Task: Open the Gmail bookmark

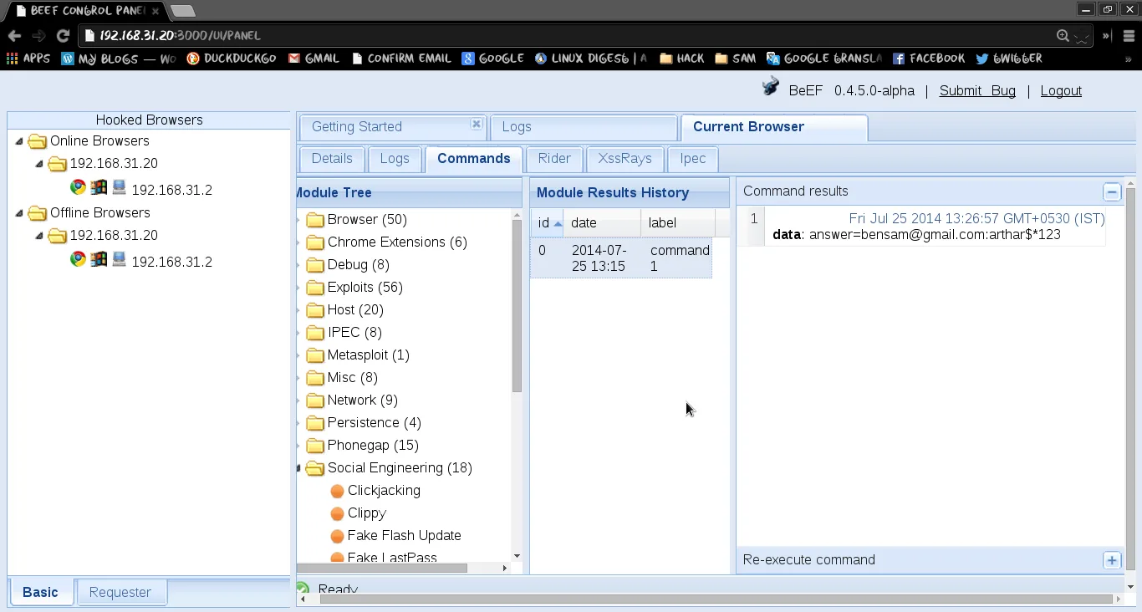Action: point(314,59)
